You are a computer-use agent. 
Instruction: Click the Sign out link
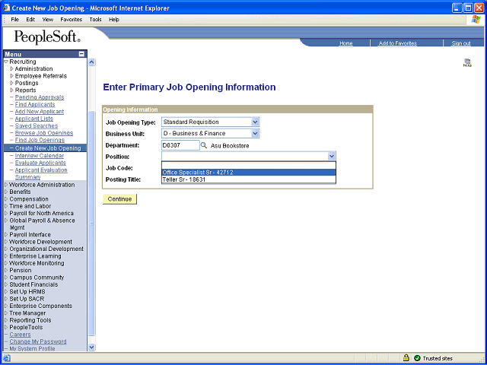(x=461, y=43)
